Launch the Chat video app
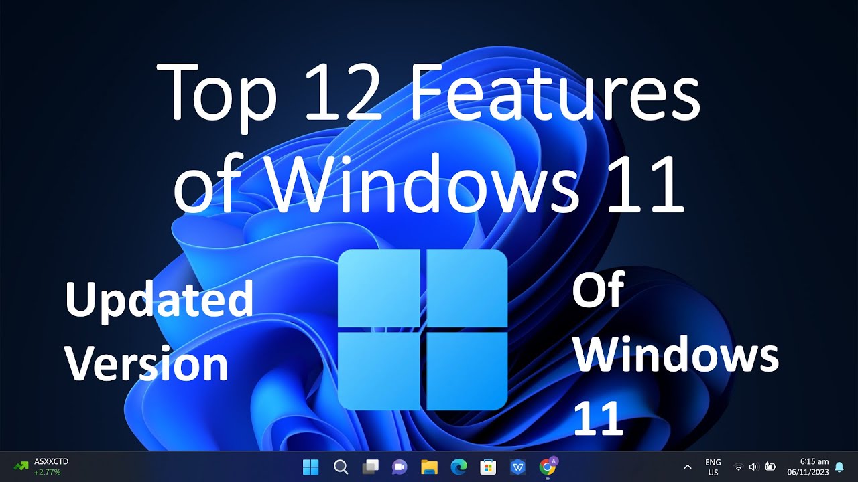Image resolution: width=858 pixels, height=482 pixels. (400, 467)
